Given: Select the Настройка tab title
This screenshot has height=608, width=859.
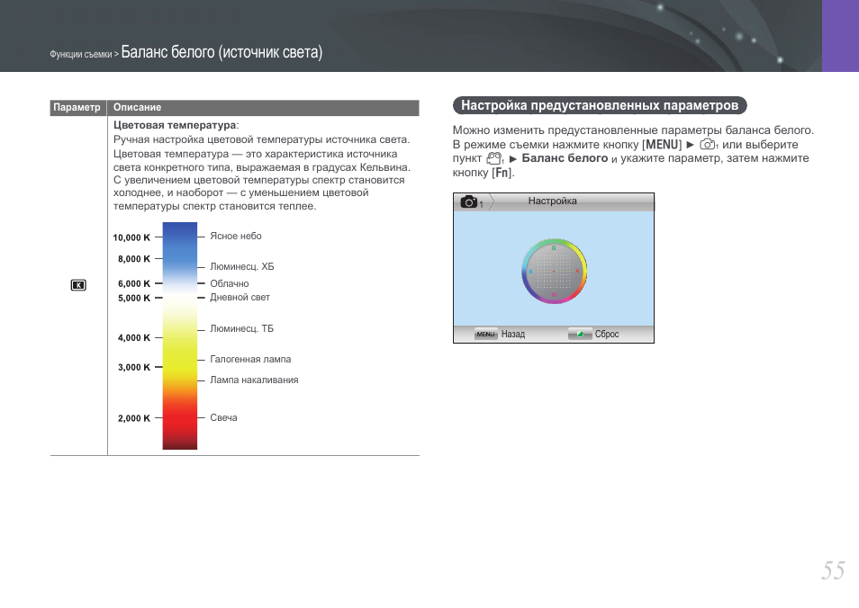Looking at the screenshot, I should click(x=552, y=201).
